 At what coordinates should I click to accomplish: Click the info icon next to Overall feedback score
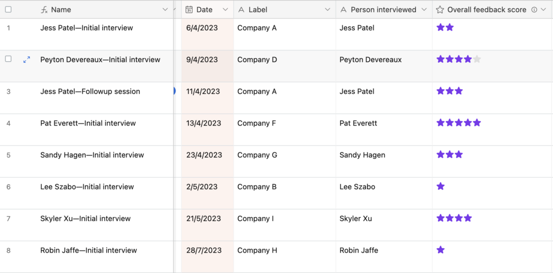coord(534,10)
